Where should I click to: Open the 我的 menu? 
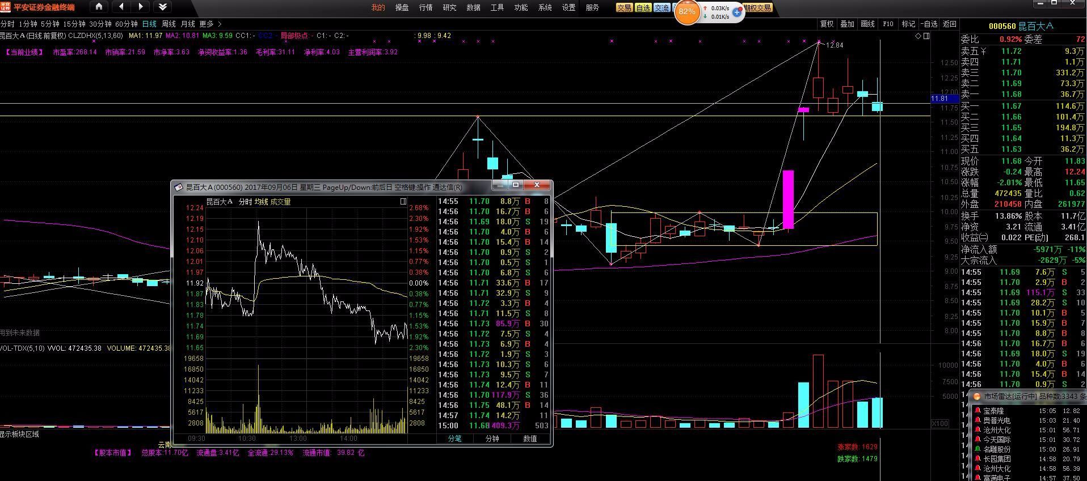pos(378,8)
